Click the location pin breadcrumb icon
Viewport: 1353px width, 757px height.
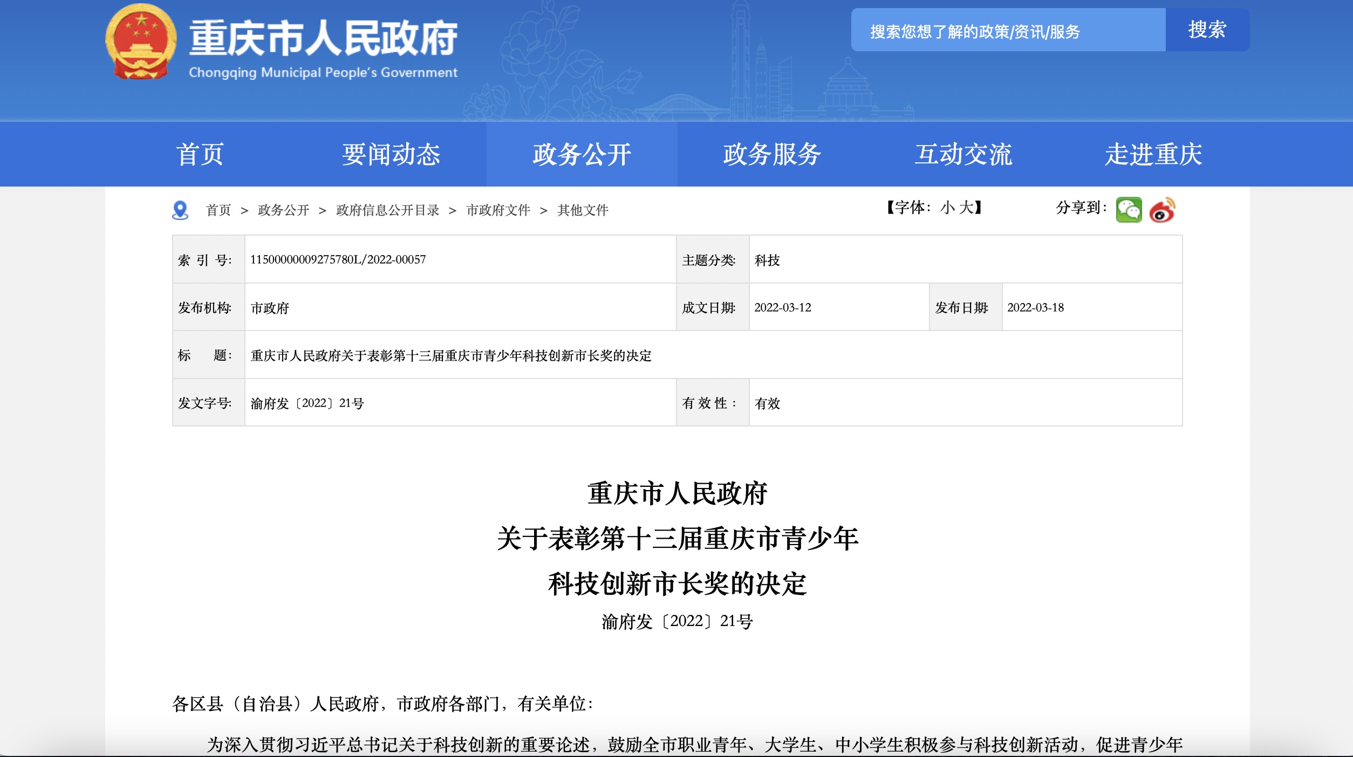(180, 210)
